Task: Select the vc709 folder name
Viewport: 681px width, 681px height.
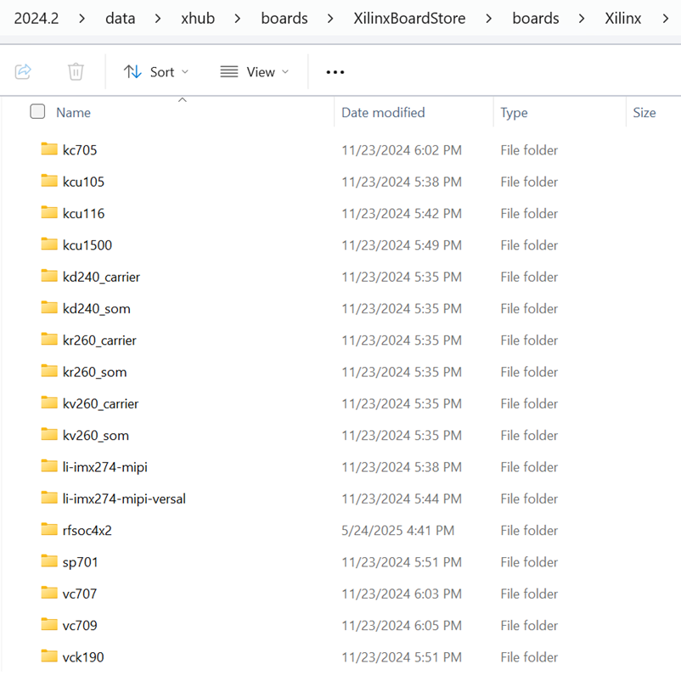Action: pyautogui.click(x=80, y=626)
